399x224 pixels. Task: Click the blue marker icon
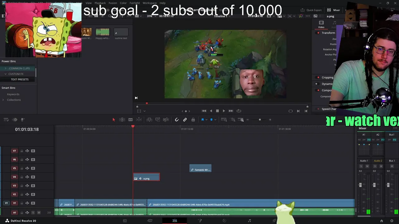pyautogui.click(x=211, y=120)
